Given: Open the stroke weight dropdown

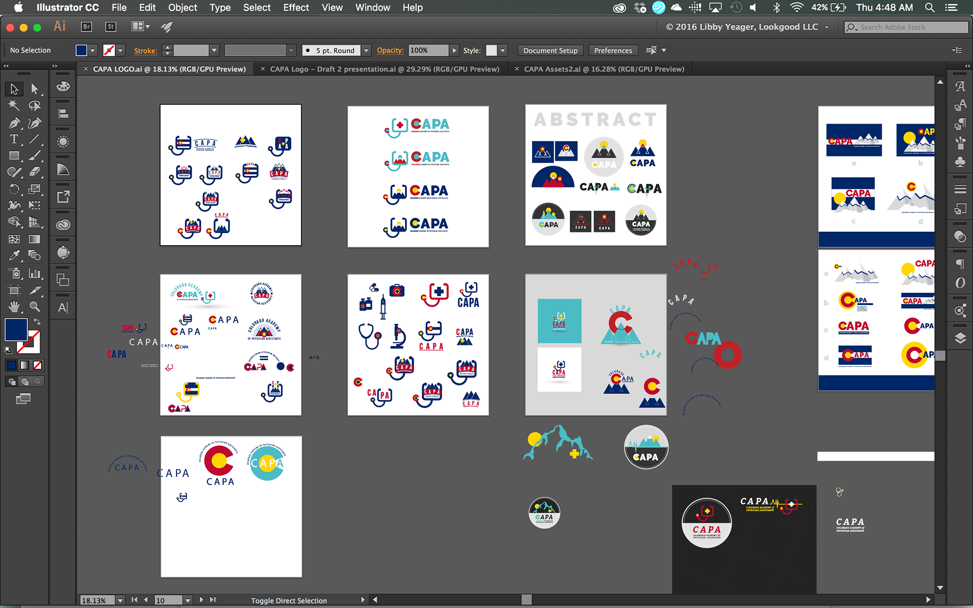Looking at the screenshot, I should point(214,51).
